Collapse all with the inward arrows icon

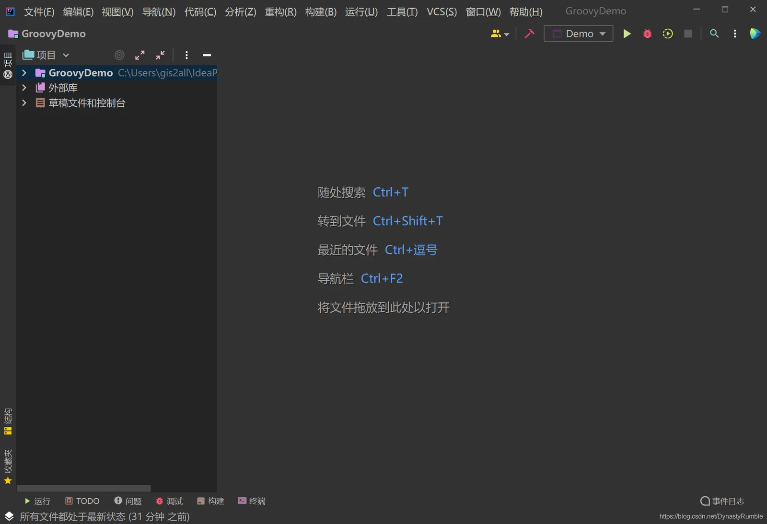(160, 55)
